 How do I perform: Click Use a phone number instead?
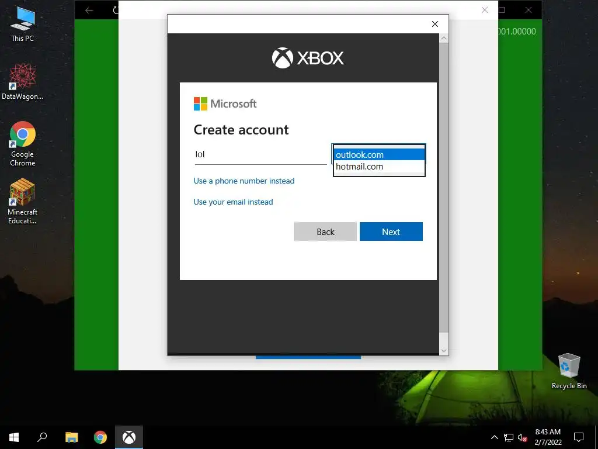[x=244, y=181]
